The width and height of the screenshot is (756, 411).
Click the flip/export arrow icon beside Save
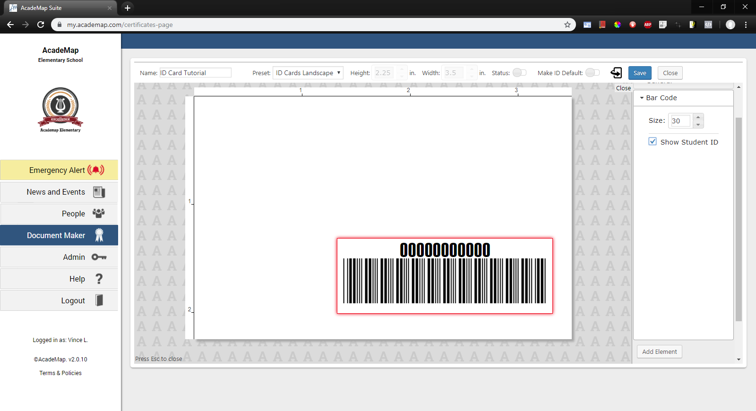[616, 72]
